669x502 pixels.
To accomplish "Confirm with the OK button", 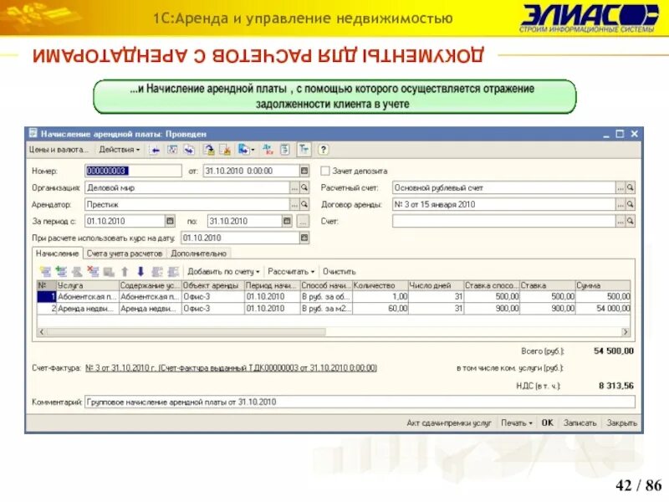I will pos(548,423).
